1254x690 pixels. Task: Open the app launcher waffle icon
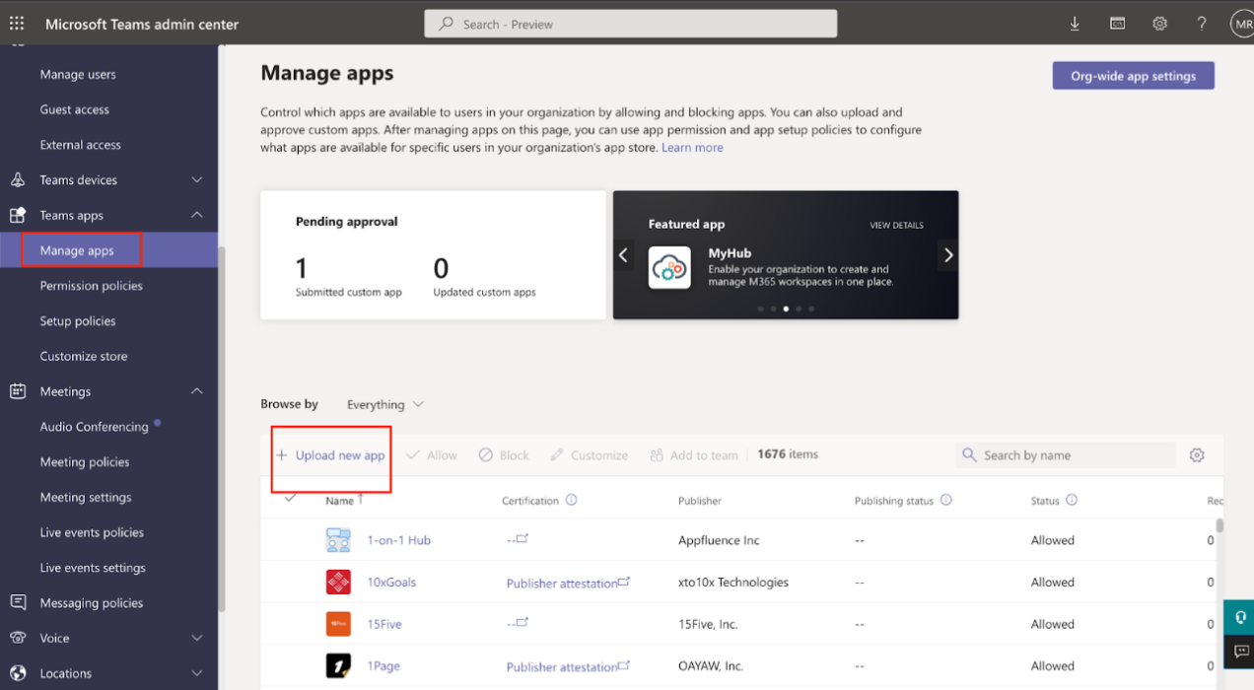click(x=17, y=24)
